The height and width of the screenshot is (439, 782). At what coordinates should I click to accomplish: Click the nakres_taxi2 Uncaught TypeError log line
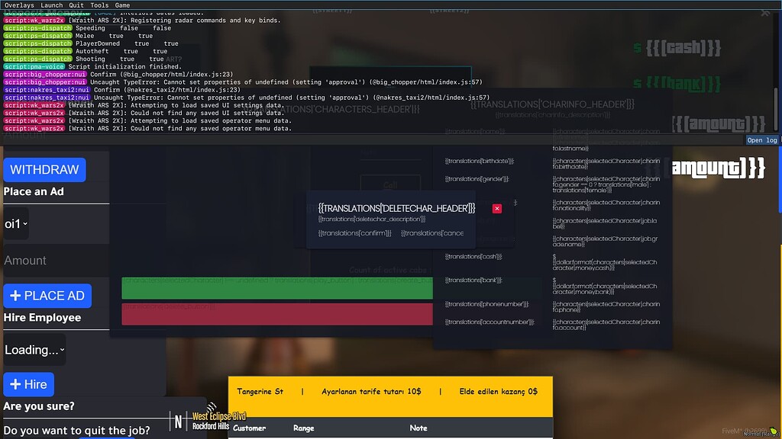292,98
